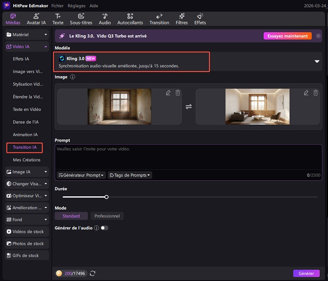Open the Fichier menu
Viewport: 328px width, 281px height.
tap(58, 5)
